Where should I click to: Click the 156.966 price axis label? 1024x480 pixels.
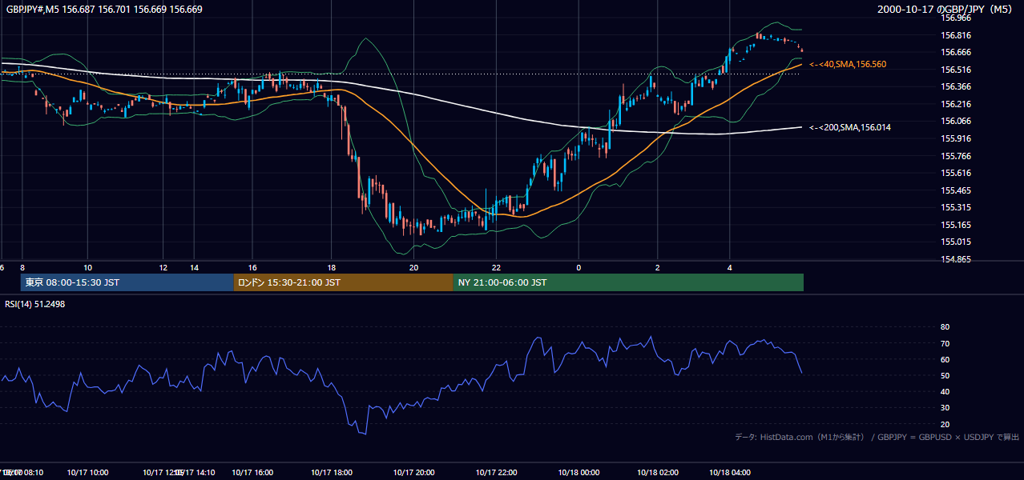(x=957, y=18)
